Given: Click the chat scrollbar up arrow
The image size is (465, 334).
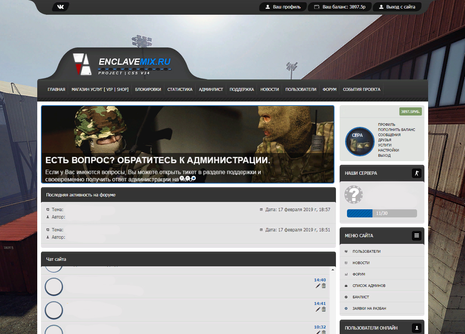Looking at the screenshot, I should pos(333,270).
